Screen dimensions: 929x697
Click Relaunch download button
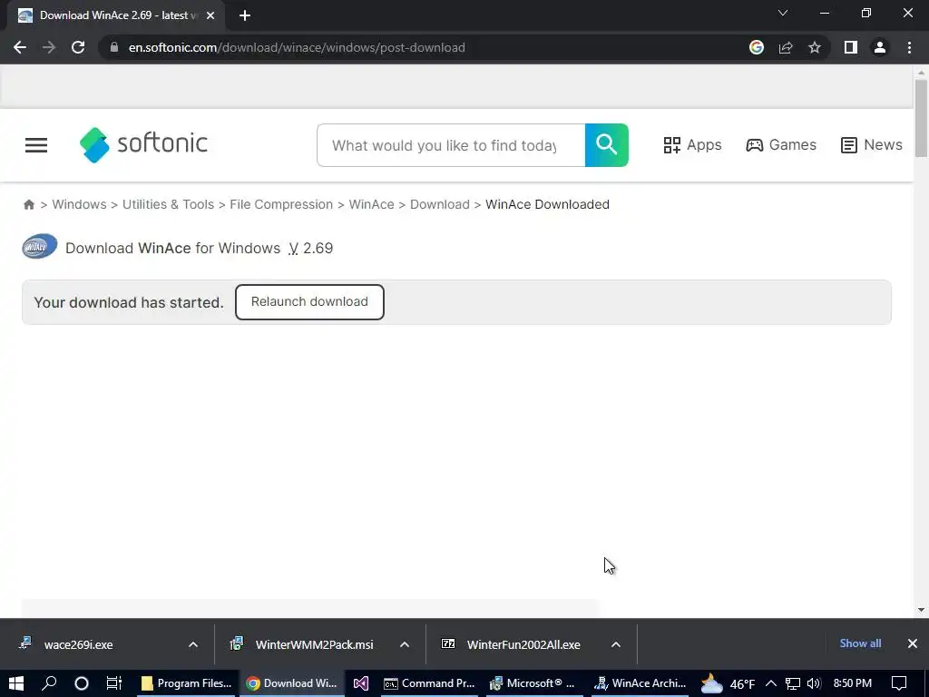point(309,301)
